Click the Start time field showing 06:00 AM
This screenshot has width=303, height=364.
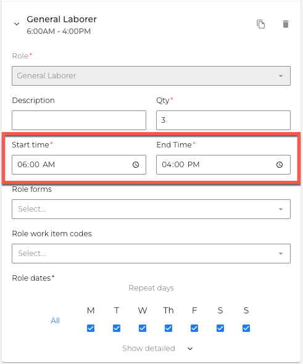point(79,165)
